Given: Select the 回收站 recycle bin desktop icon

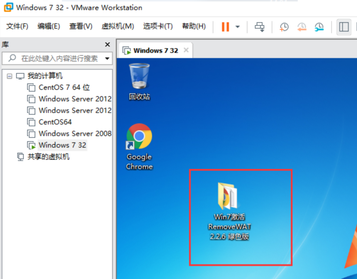Looking at the screenshot, I should pos(139,82).
